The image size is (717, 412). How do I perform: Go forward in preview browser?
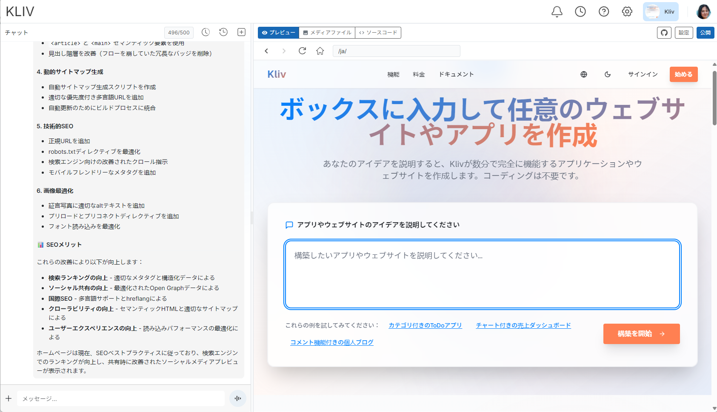click(x=284, y=51)
